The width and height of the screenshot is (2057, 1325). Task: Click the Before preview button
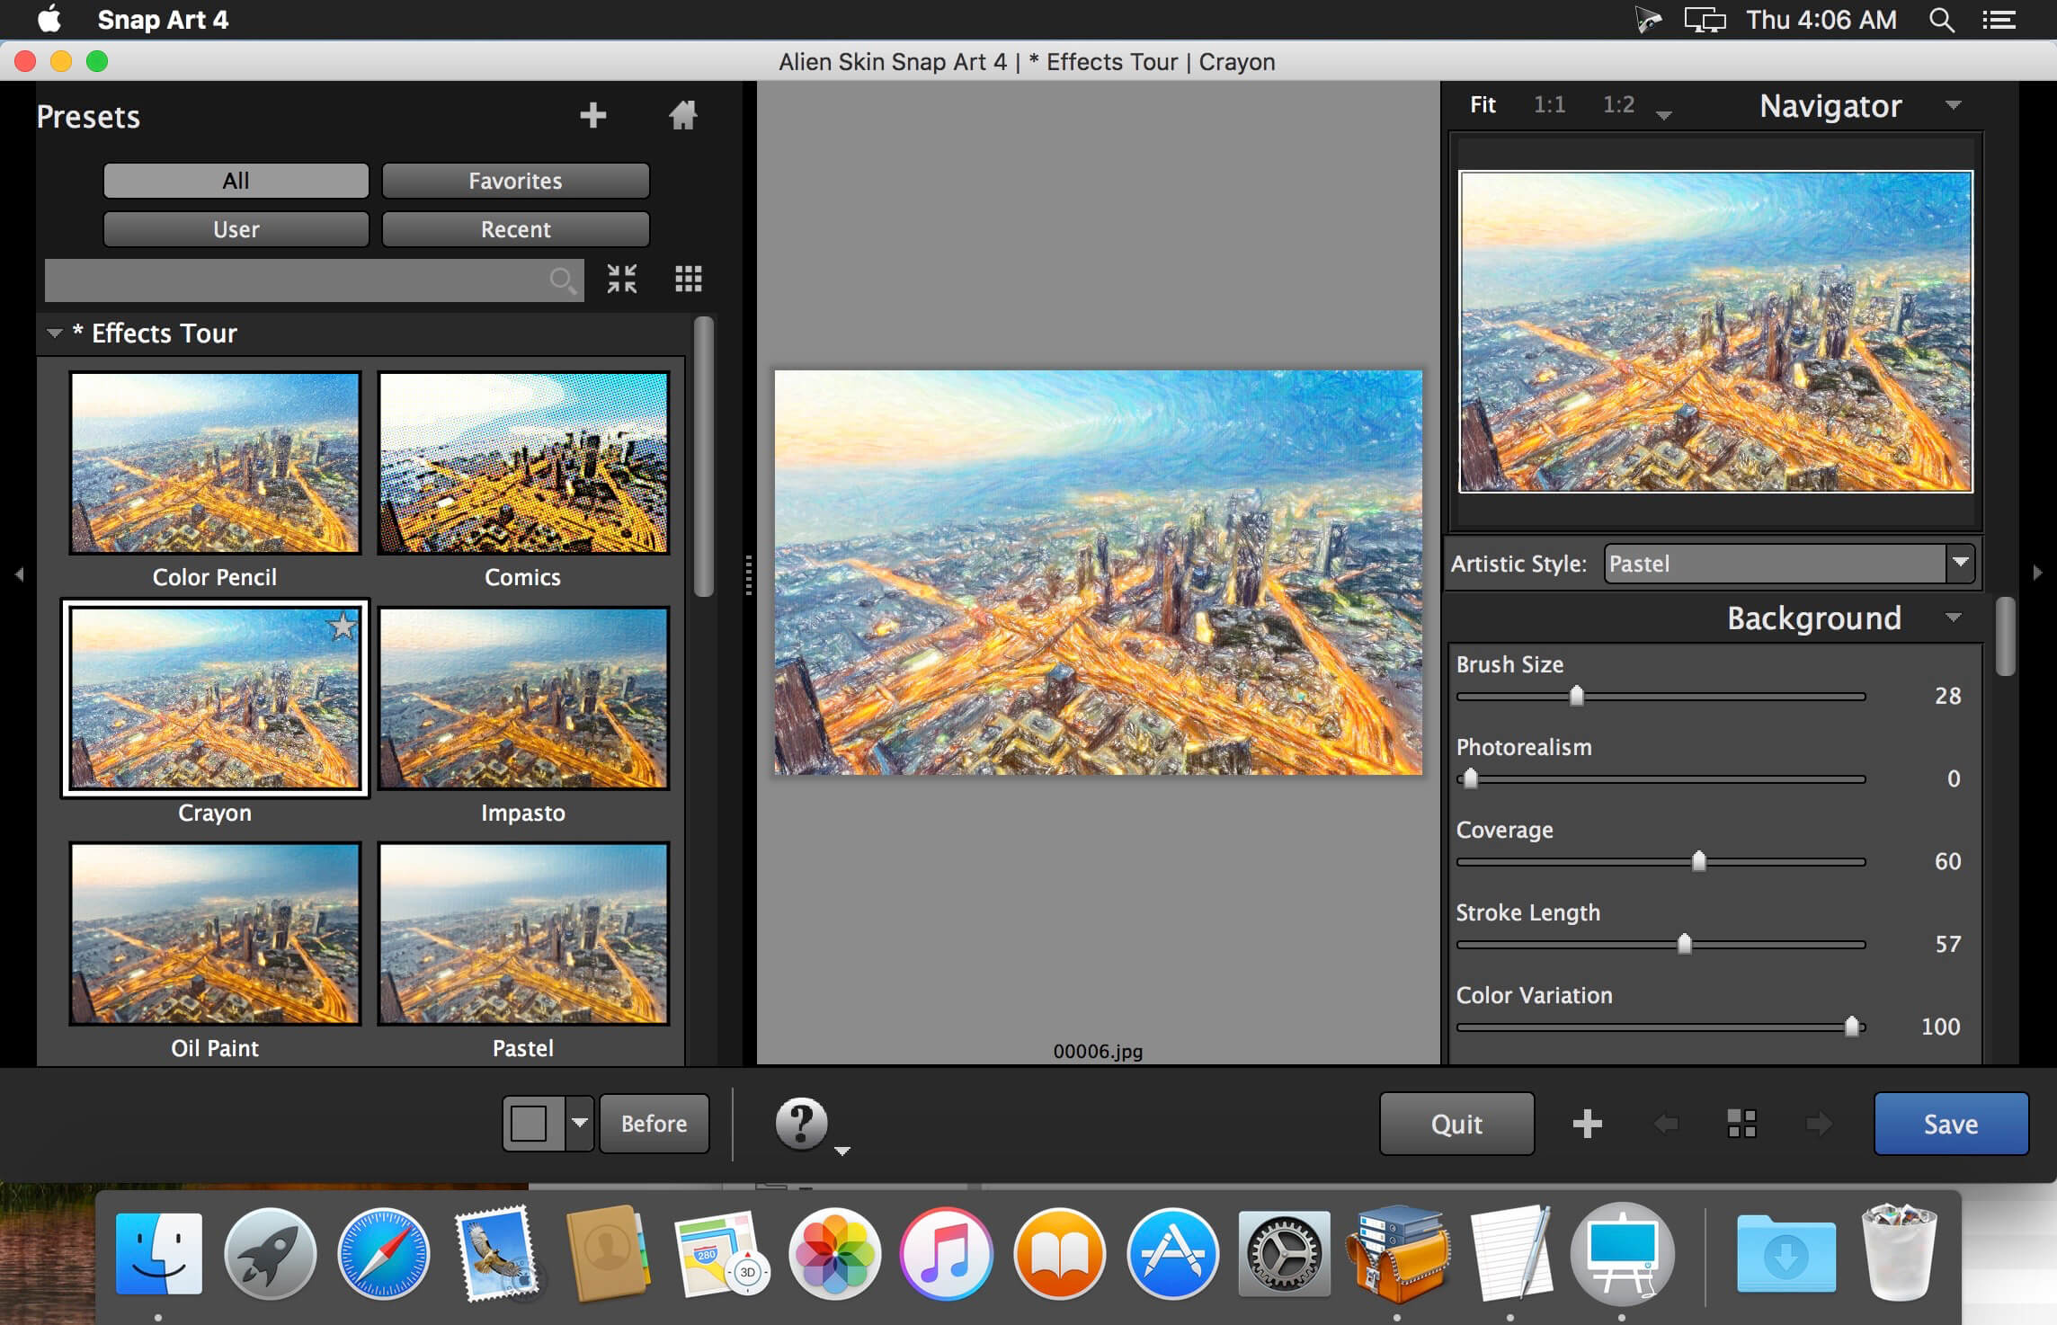pos(654,1123)
